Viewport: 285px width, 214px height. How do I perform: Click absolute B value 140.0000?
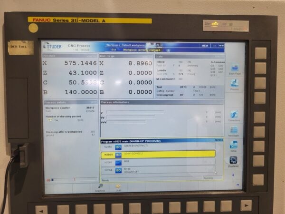[x=81, y=92]
